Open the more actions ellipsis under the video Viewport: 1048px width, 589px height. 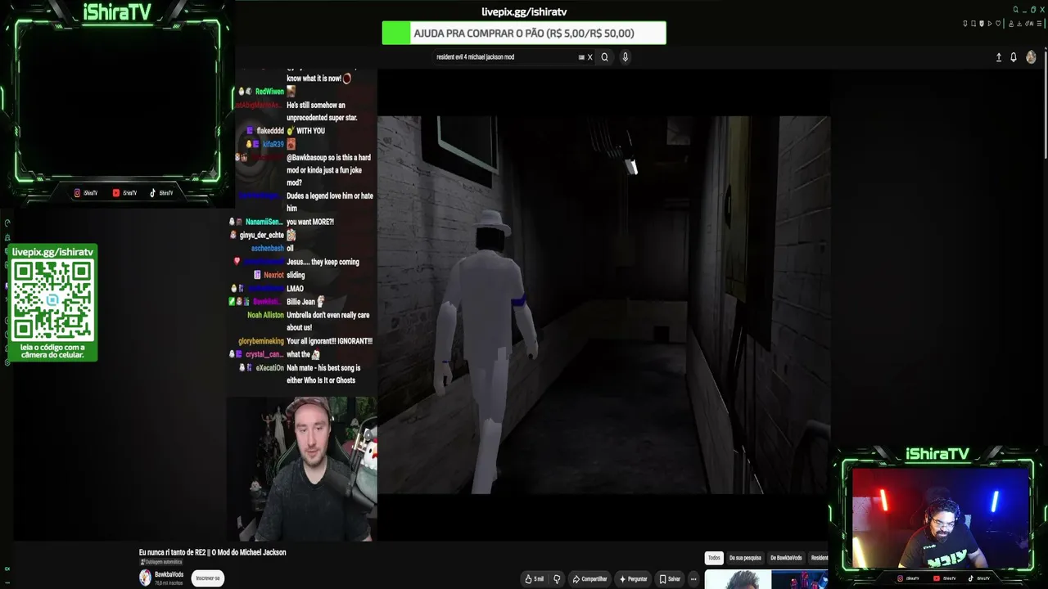click(693, 579)
